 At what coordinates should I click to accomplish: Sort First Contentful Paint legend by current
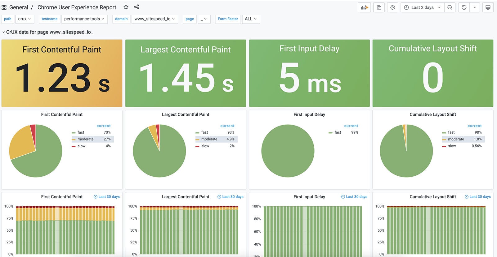coord(104,126)
